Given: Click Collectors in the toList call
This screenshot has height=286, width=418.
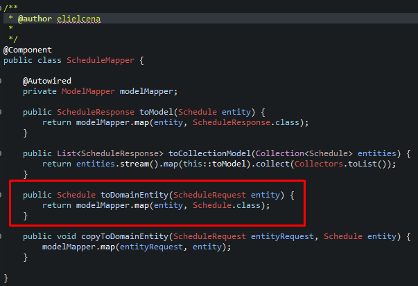Looking at the screenshot, I should point(319,164).
